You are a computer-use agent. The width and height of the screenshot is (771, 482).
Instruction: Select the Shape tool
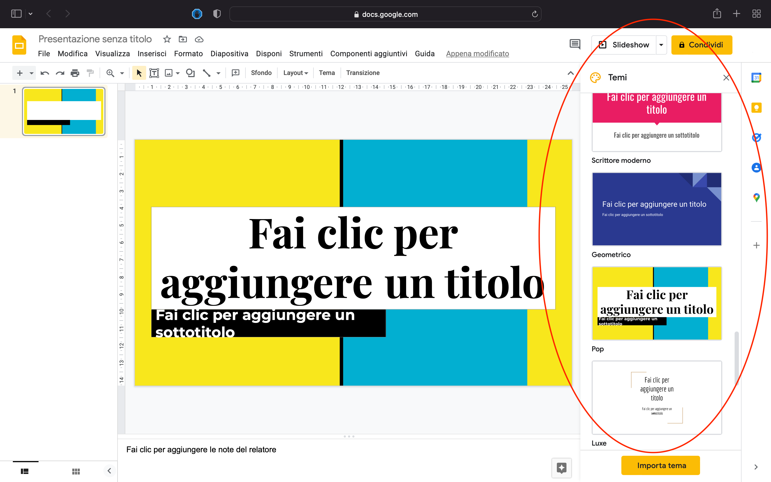tap(191, 73)
